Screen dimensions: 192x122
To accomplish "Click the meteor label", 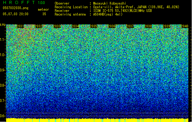I will pos(43,9).
